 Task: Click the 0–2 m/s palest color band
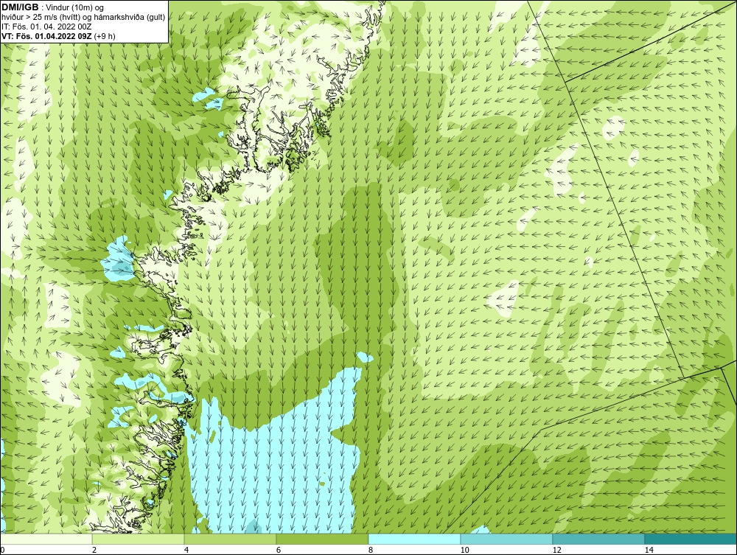point(46,539)
